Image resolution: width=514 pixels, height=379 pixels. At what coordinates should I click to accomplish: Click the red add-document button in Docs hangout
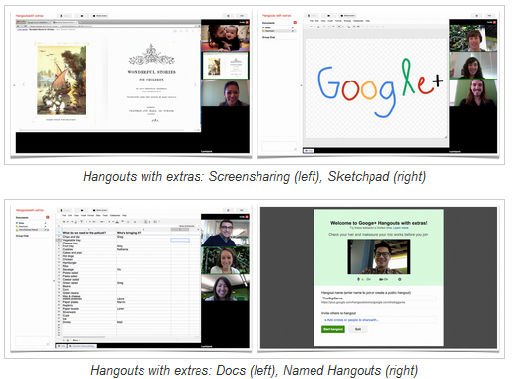coord(48,217)
